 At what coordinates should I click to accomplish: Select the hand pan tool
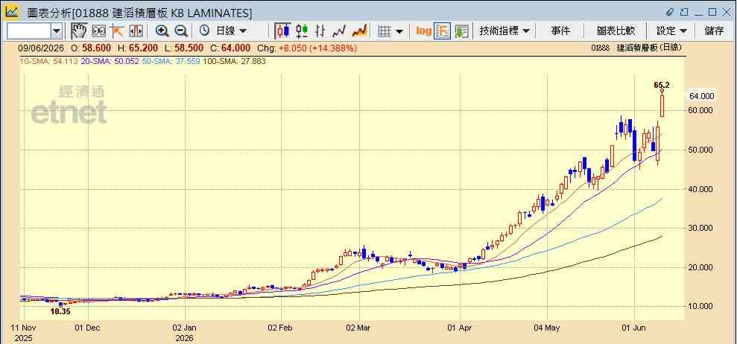[x=79, y=31]
